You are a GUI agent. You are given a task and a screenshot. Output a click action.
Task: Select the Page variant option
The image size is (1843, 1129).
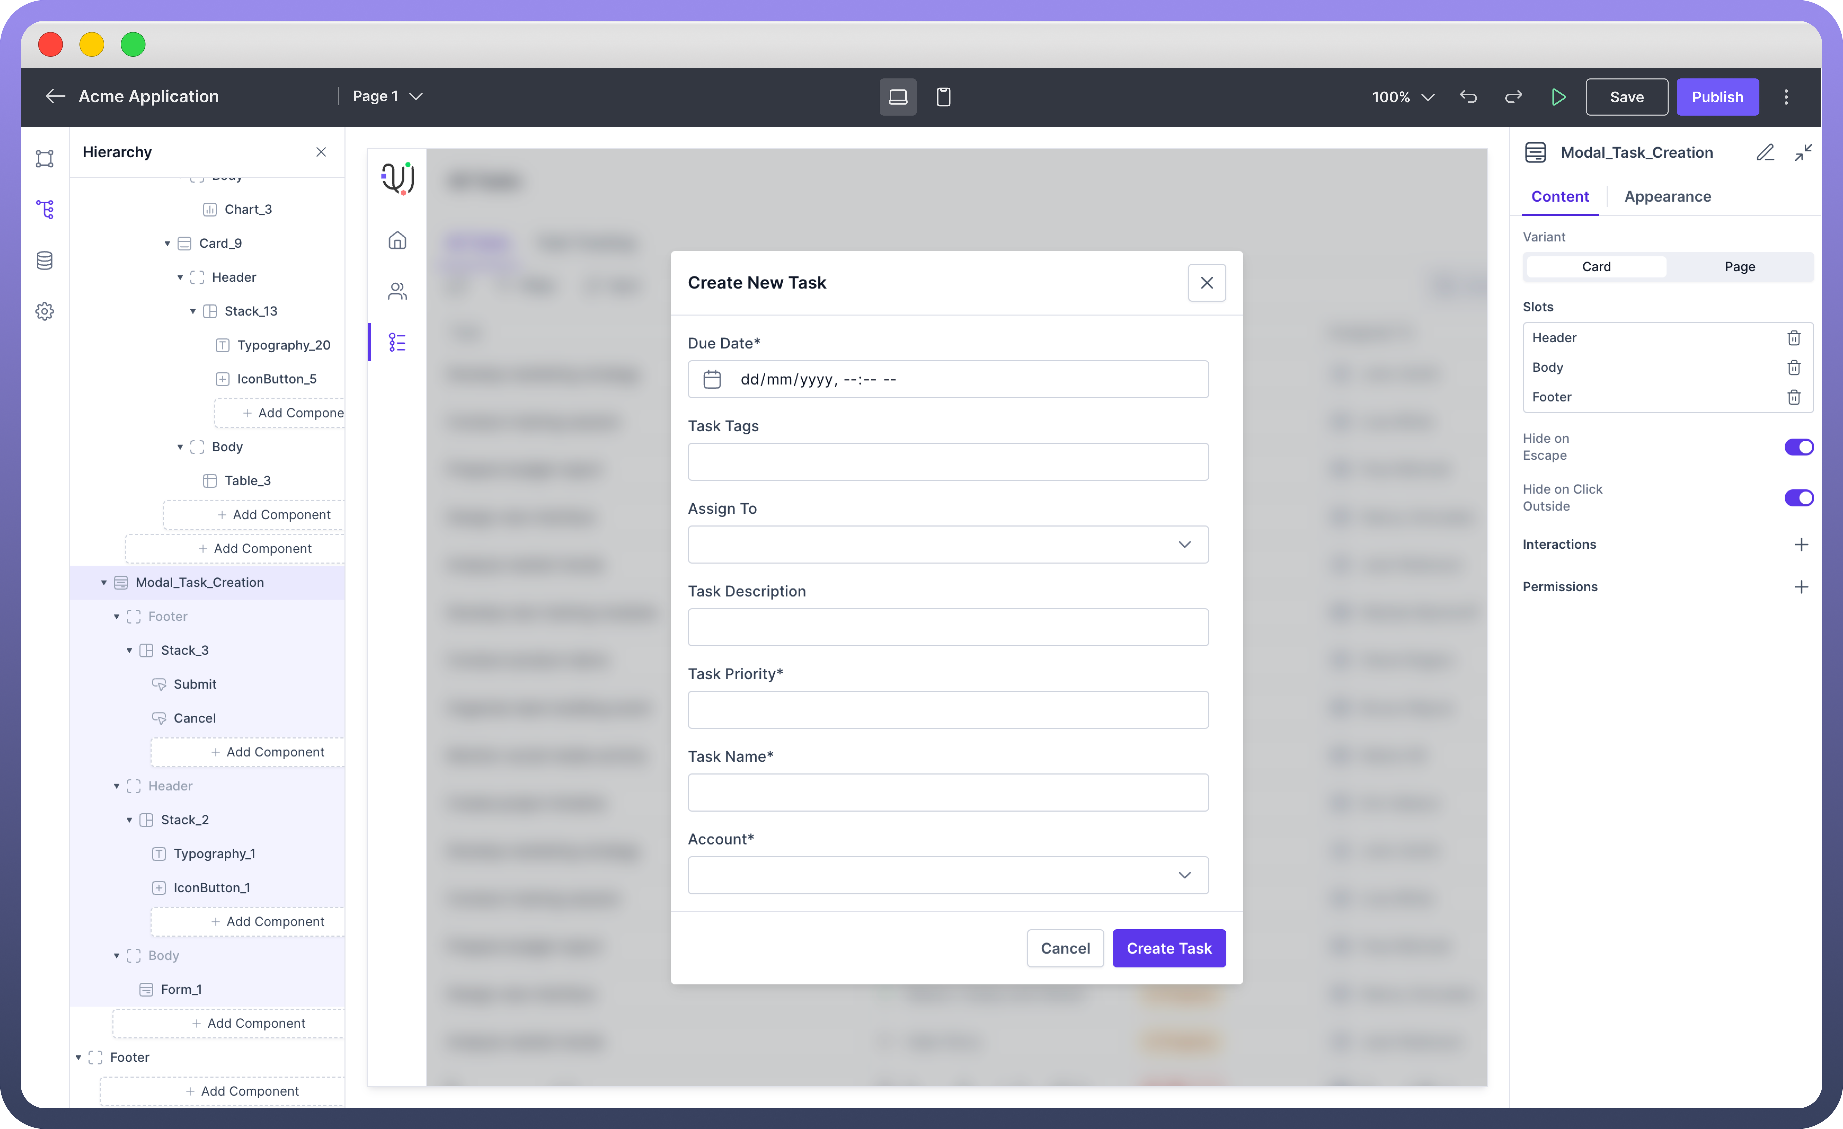coord(1739,266)
